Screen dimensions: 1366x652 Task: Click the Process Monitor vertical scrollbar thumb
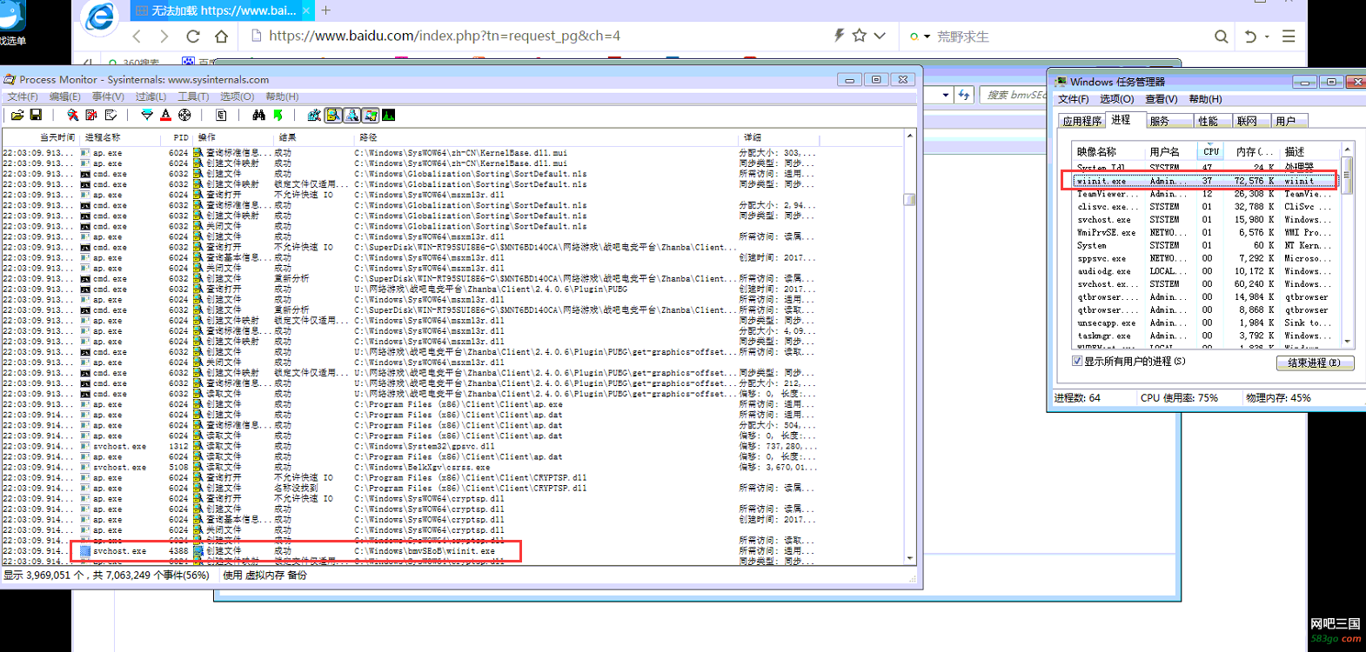click(909, 199)
